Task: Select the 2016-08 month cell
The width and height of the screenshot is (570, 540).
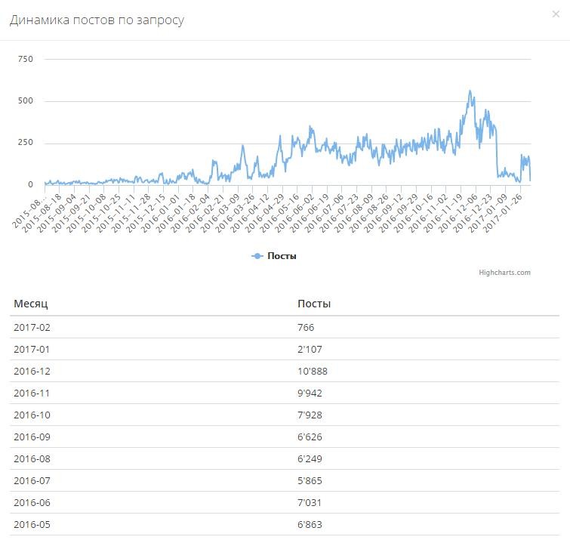Action: [32, 459]
